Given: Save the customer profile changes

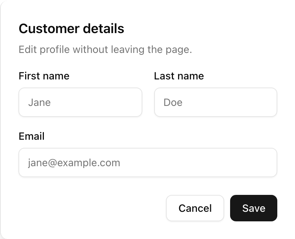Looking at the screenshot, I should point(253,208).
